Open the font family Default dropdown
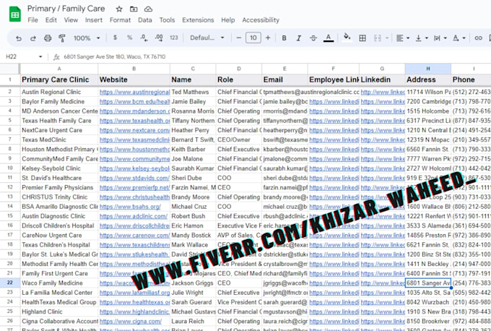The width and height of the screenshot is (491, 331). (x=207, y=38)
